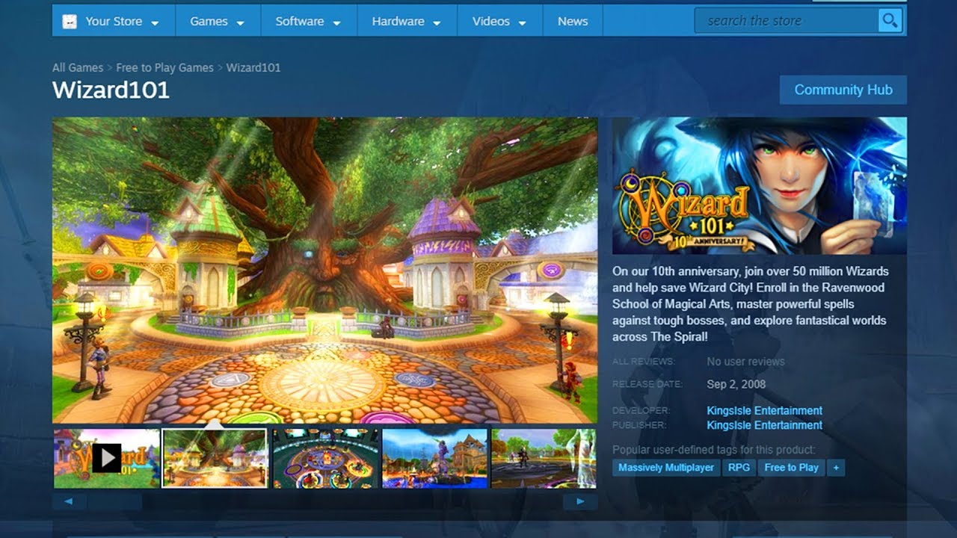Select the highlighted tree plaza screenshot thumbnail
This screenshot has width=957, height=538.
[x=215, y=458]
